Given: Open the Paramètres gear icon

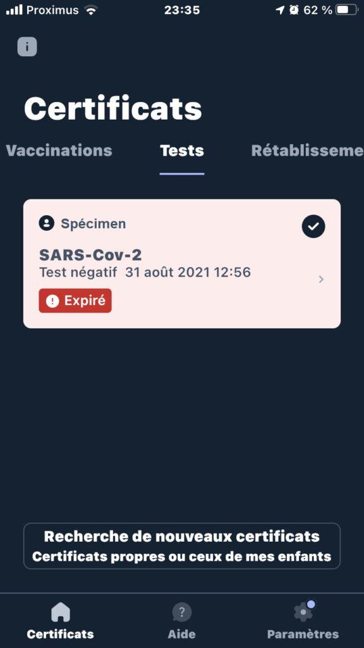Looking at the screenshot, I should coord(304,611).
